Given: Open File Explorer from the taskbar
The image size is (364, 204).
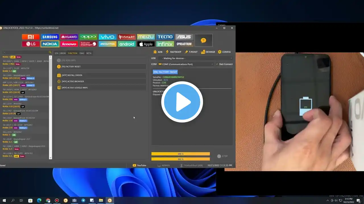Looking at the screenshot, I should click(101, 201).
